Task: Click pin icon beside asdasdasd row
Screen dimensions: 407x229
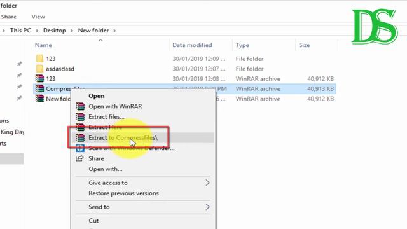Action: coord(19,75)
